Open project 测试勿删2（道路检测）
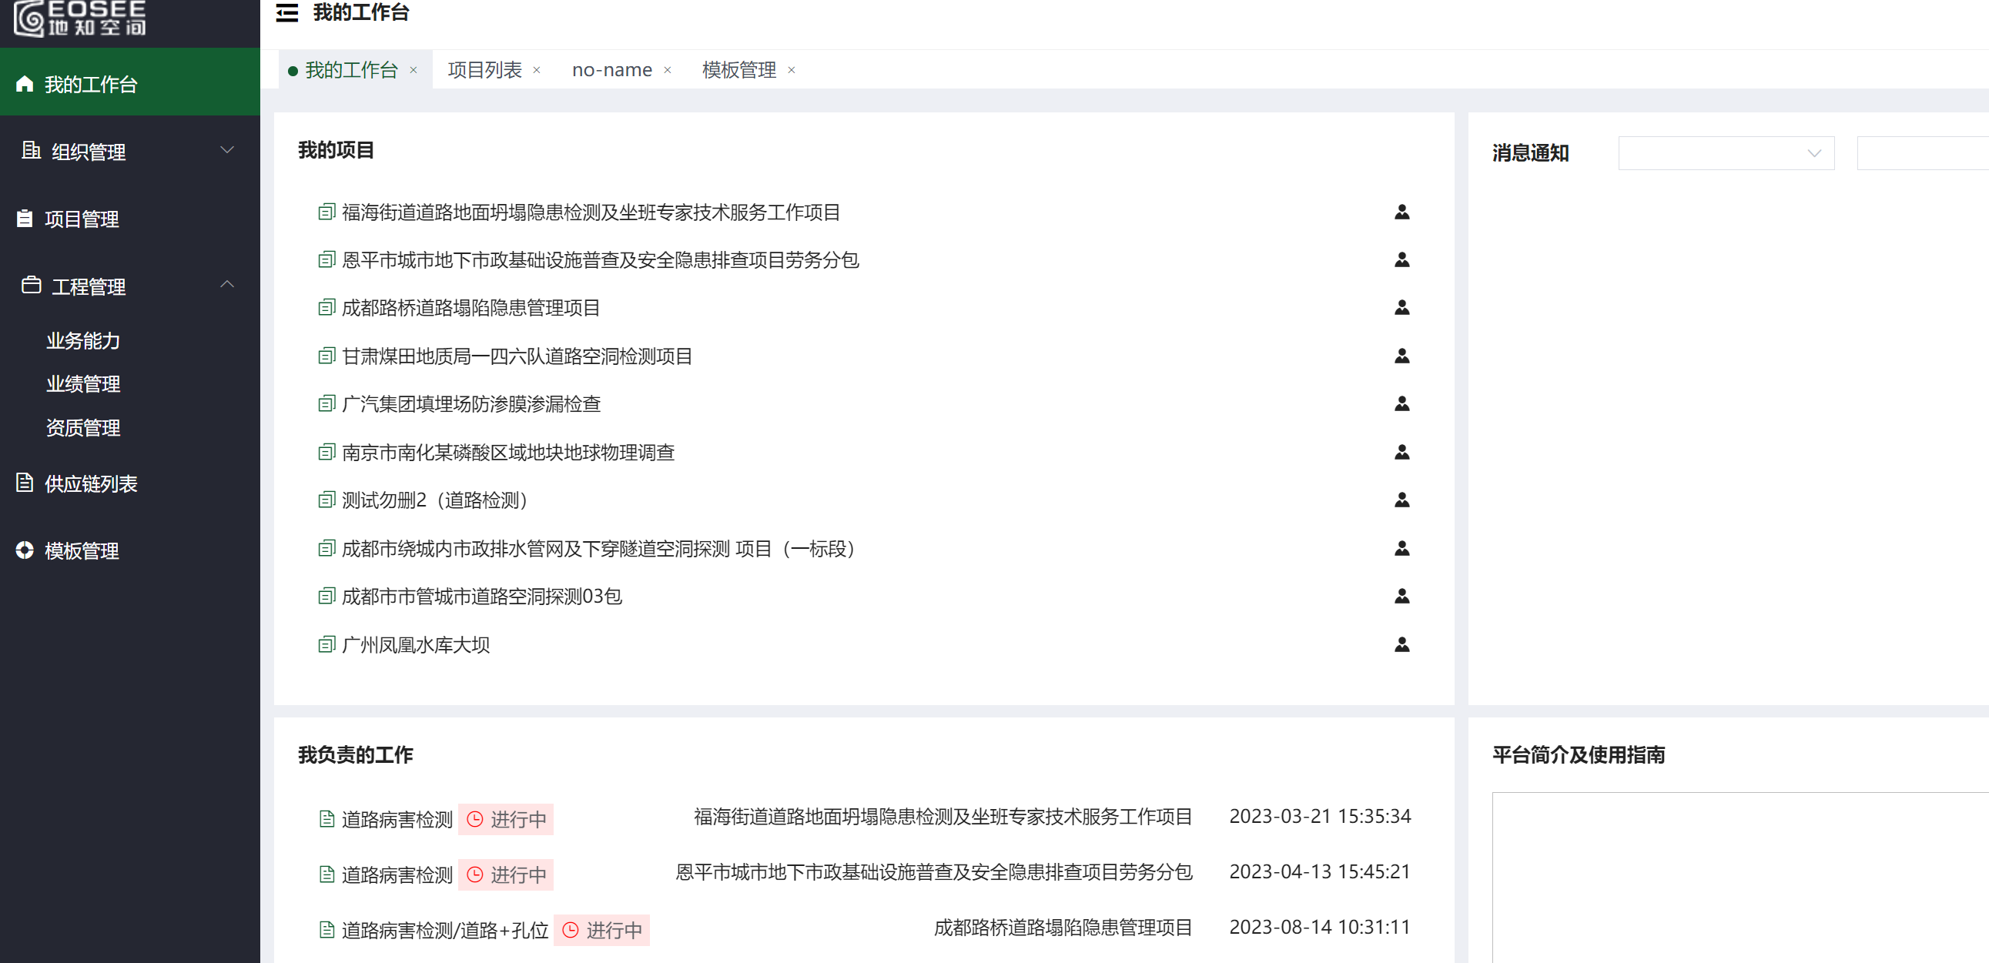This screenshot has height=963, width=1989. point(439,500)
